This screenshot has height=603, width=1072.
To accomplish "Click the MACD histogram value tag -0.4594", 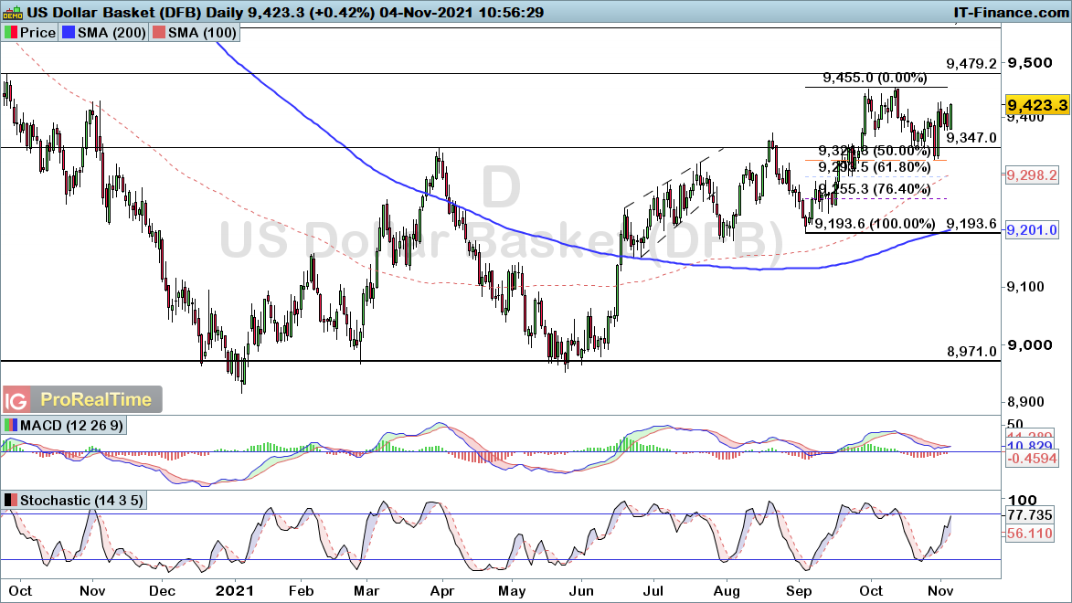I will click(1032, 460).
